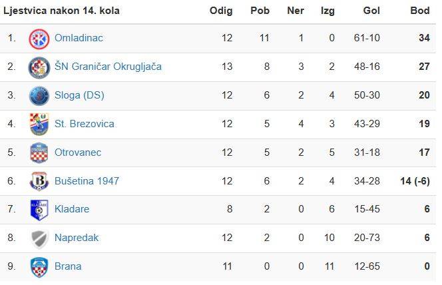Click the Bušetina 1947 club crest
442x285 pixels.
click(39, 181)
